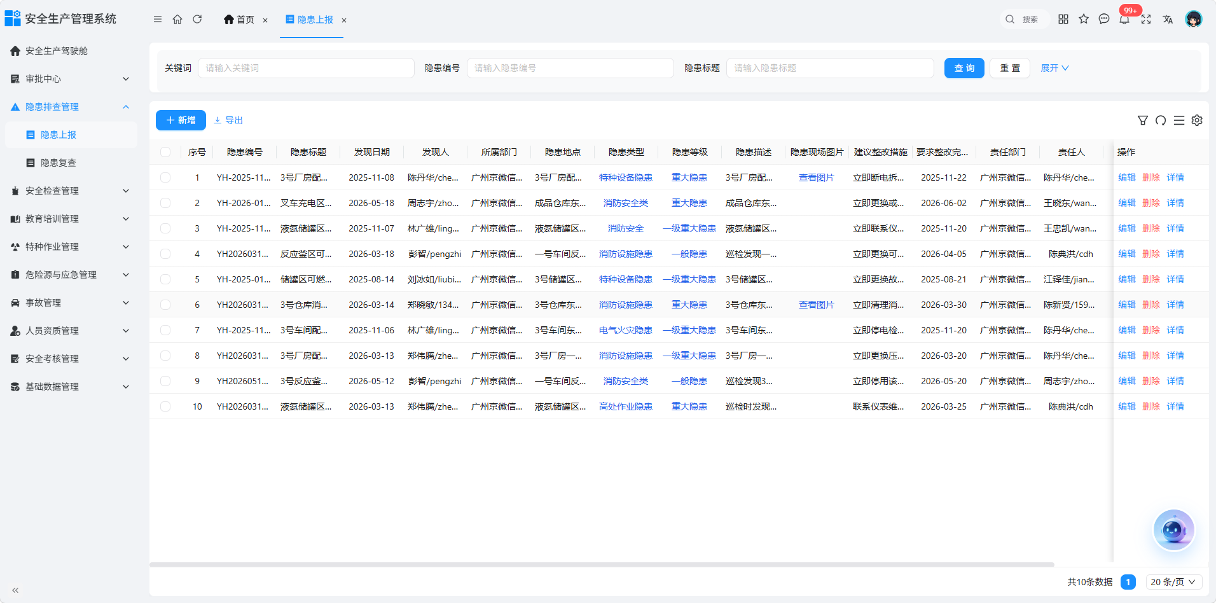Click the table filter funnel icon
This screenshot has height=603, width=1216.
pyautogui.click(x=1143, y=120)
